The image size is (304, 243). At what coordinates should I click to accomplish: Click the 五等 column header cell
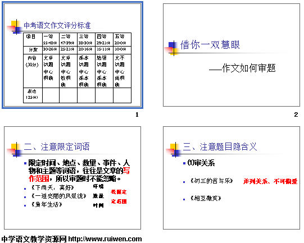(122, 39)
